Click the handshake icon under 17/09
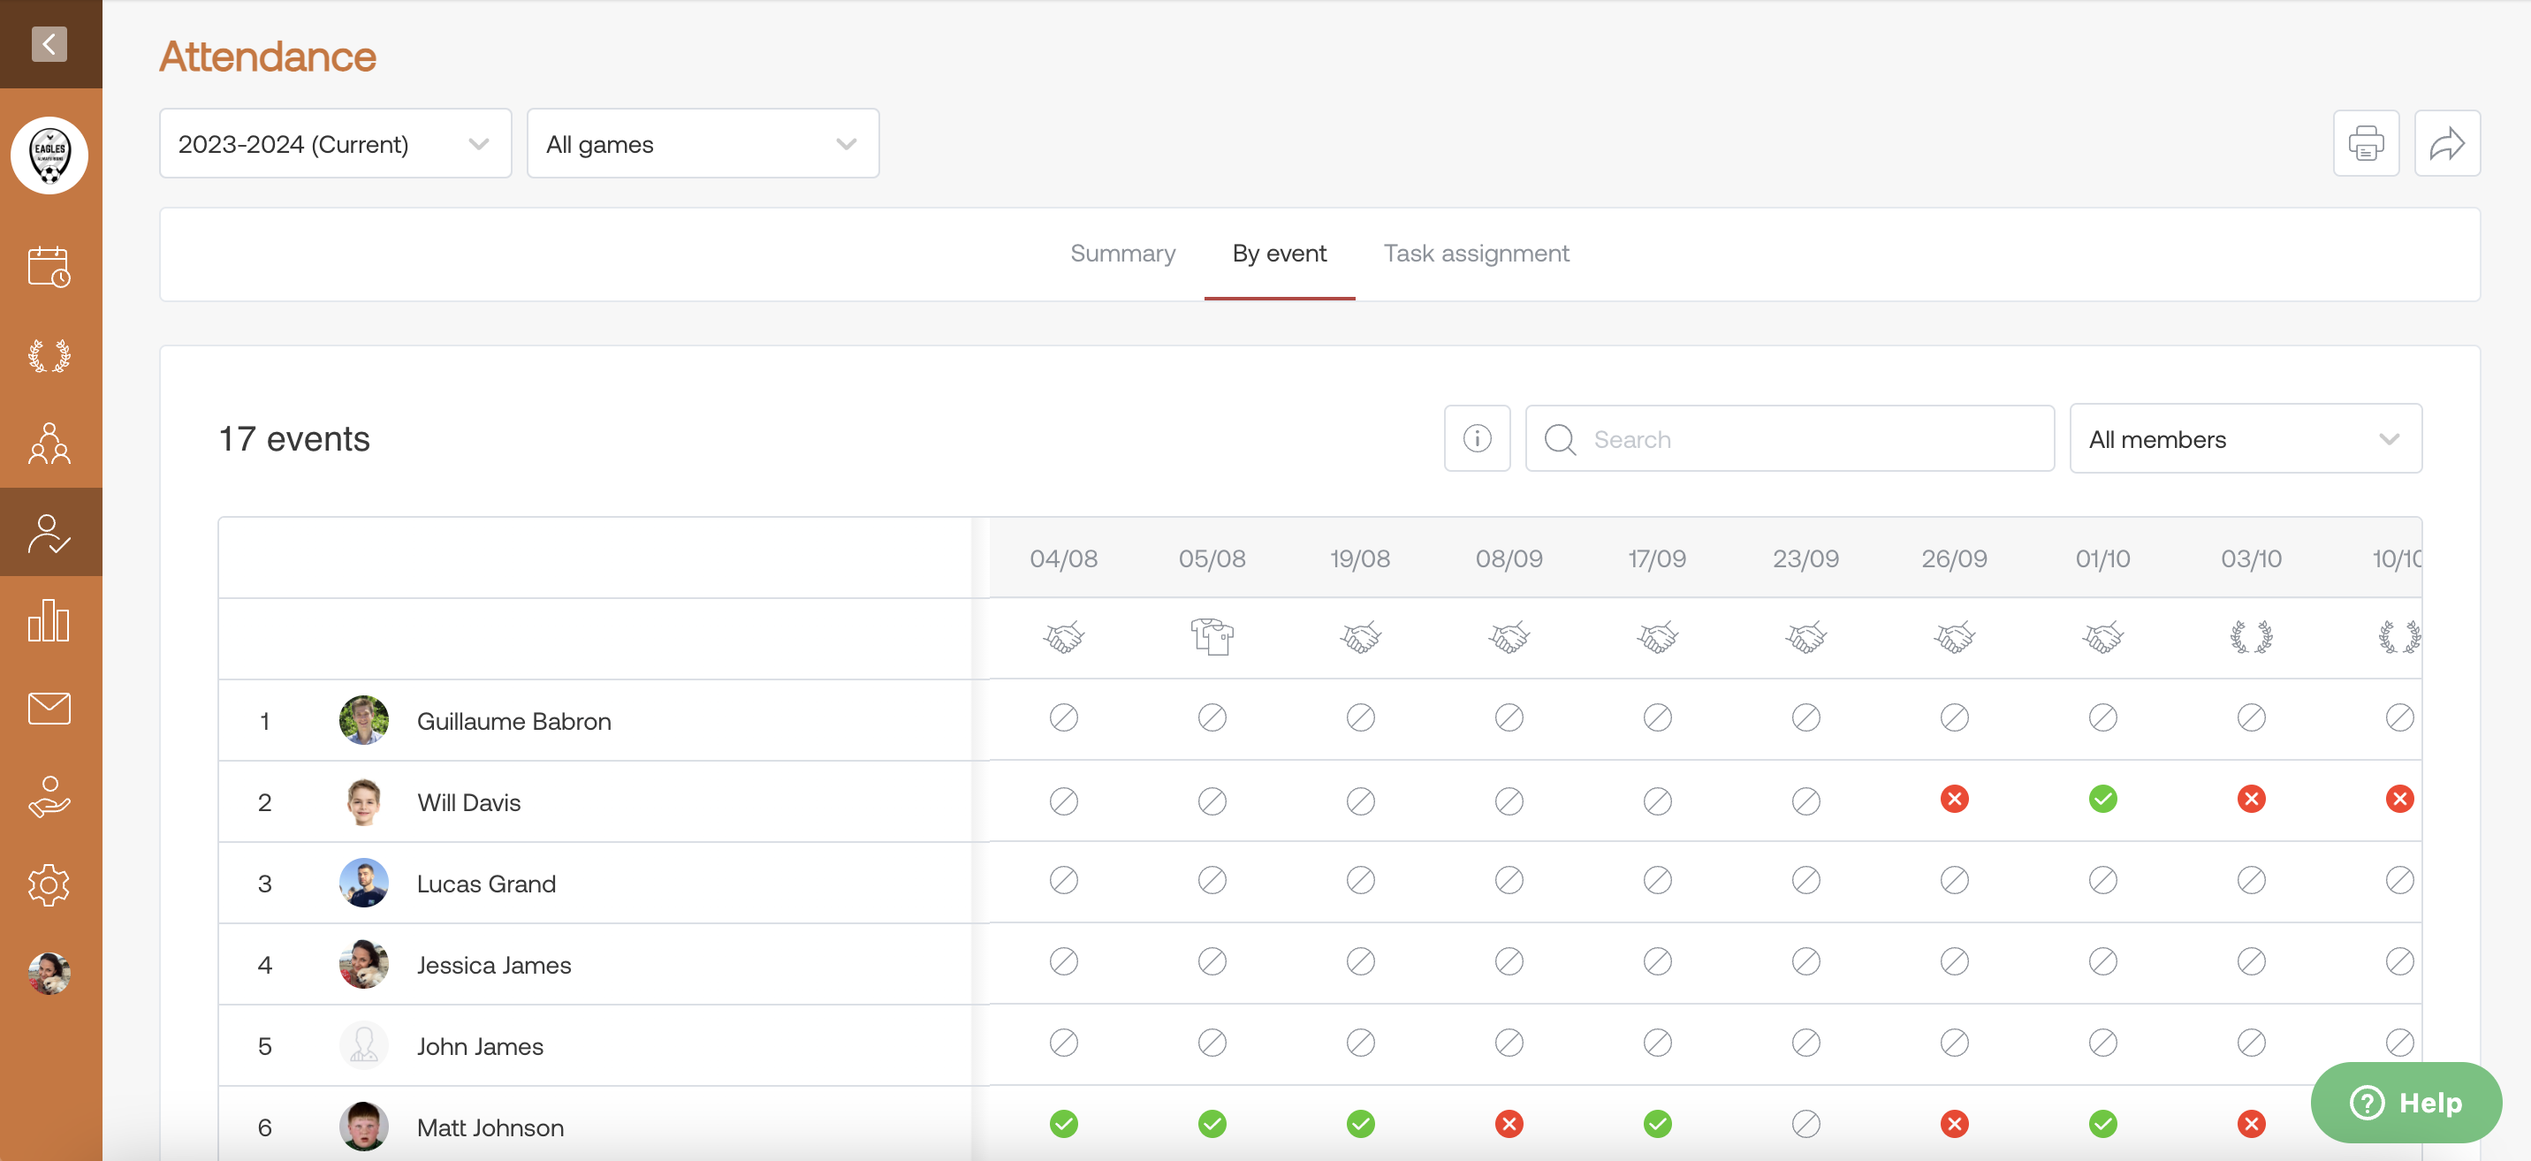Screen dimensions: 2531x1161 tap(1658, 637)
